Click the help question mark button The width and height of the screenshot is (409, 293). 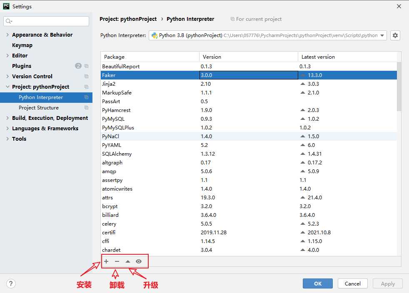point(11,283)
